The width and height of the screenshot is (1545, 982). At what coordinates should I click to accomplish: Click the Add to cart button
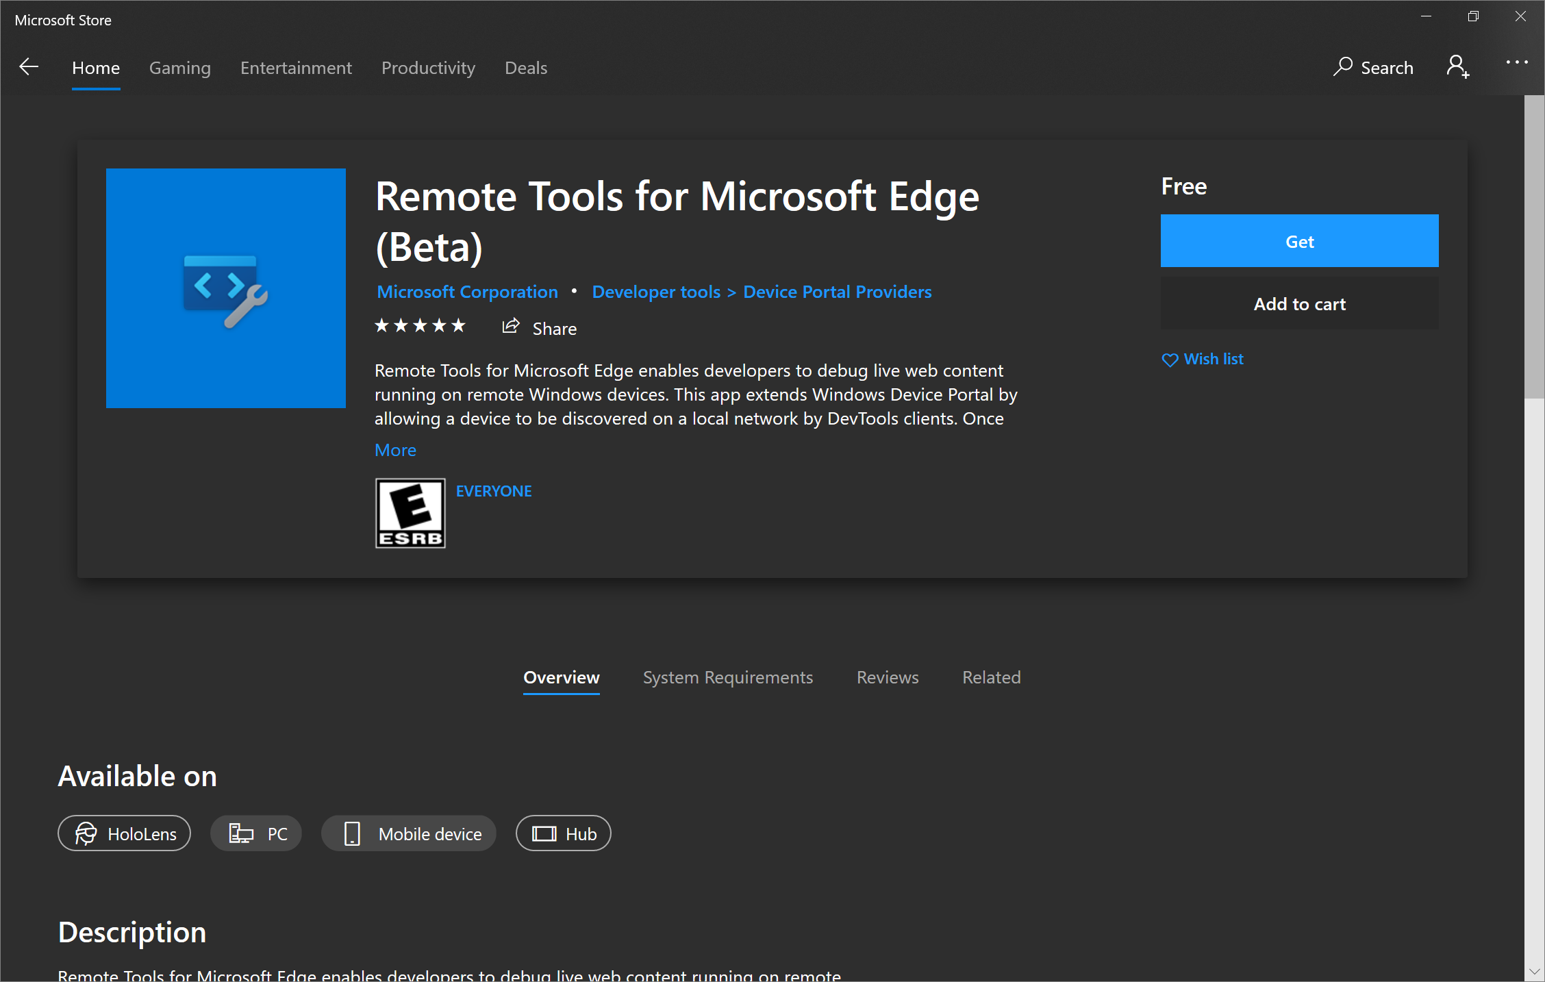coord(1300,303)
